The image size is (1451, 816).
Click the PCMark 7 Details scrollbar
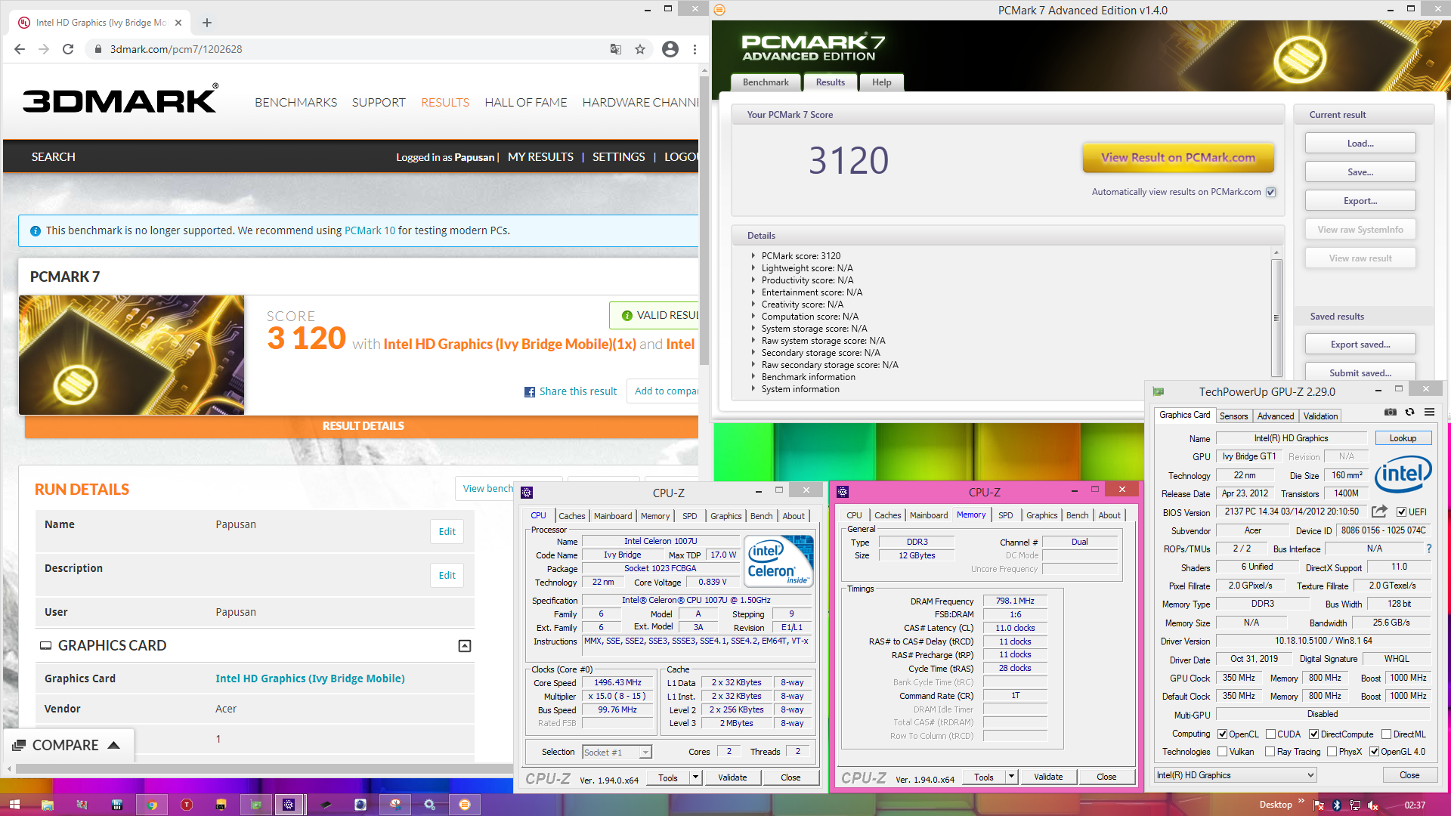pyautogui.click(x=1276, y=317)
